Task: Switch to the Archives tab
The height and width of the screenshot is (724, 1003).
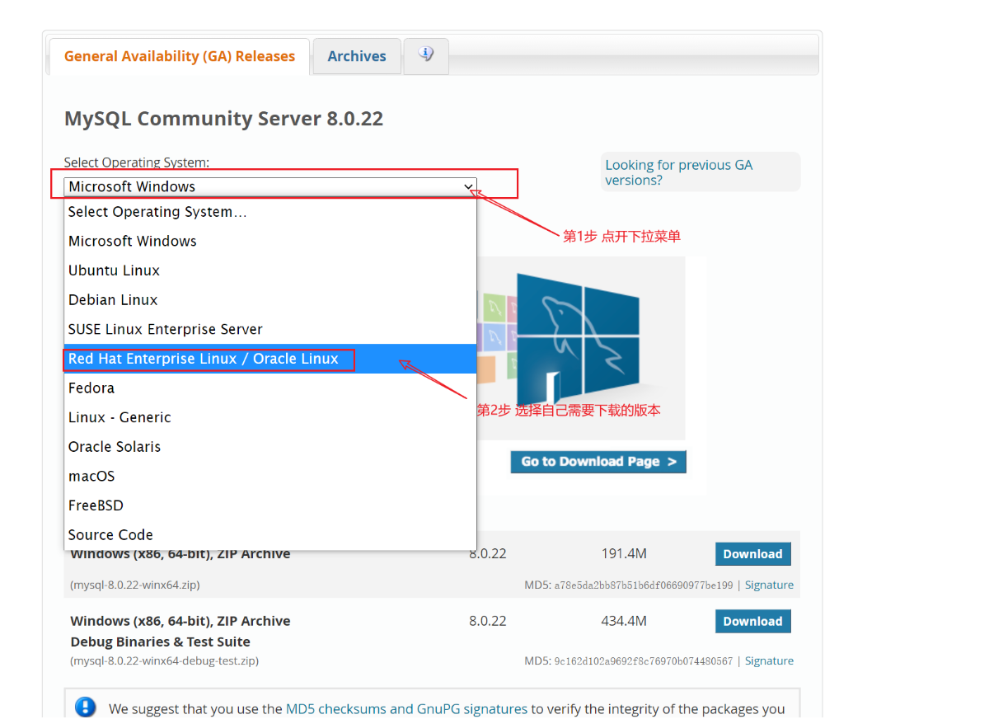Action: (357, 56)
